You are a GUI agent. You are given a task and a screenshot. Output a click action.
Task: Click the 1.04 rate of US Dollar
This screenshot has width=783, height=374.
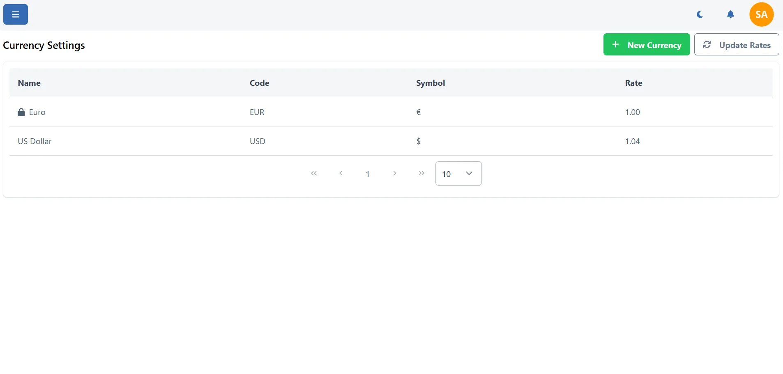point(632,141)
